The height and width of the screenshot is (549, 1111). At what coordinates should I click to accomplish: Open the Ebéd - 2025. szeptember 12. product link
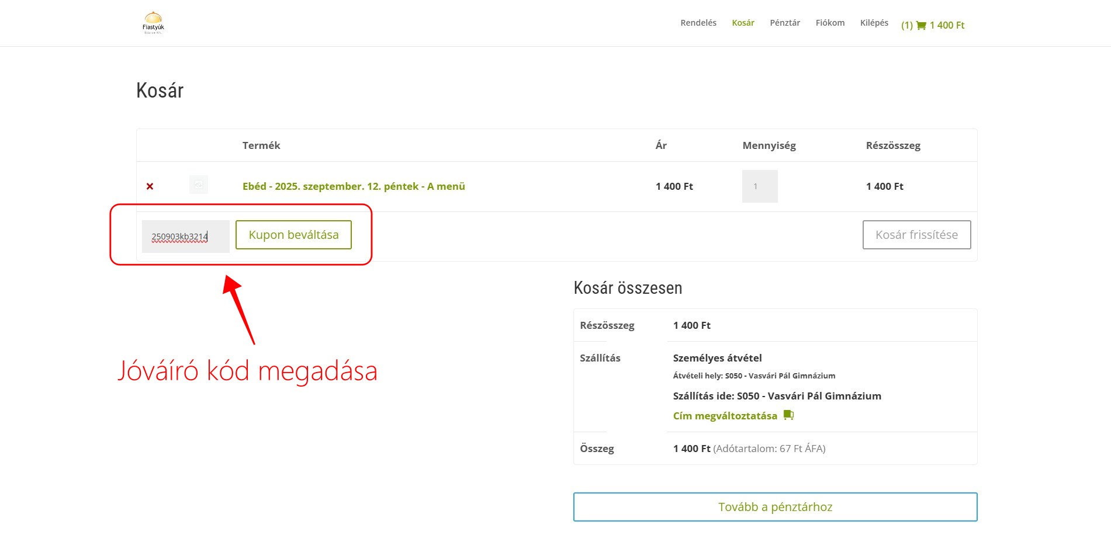(354, 186)
